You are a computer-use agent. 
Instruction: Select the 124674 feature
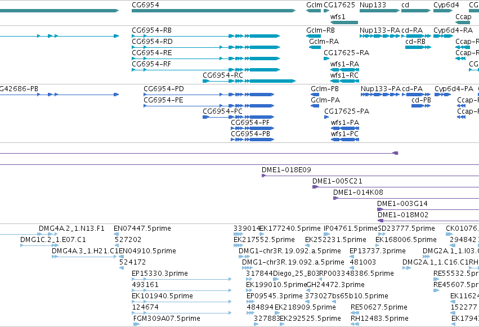[x=145, y=308]
